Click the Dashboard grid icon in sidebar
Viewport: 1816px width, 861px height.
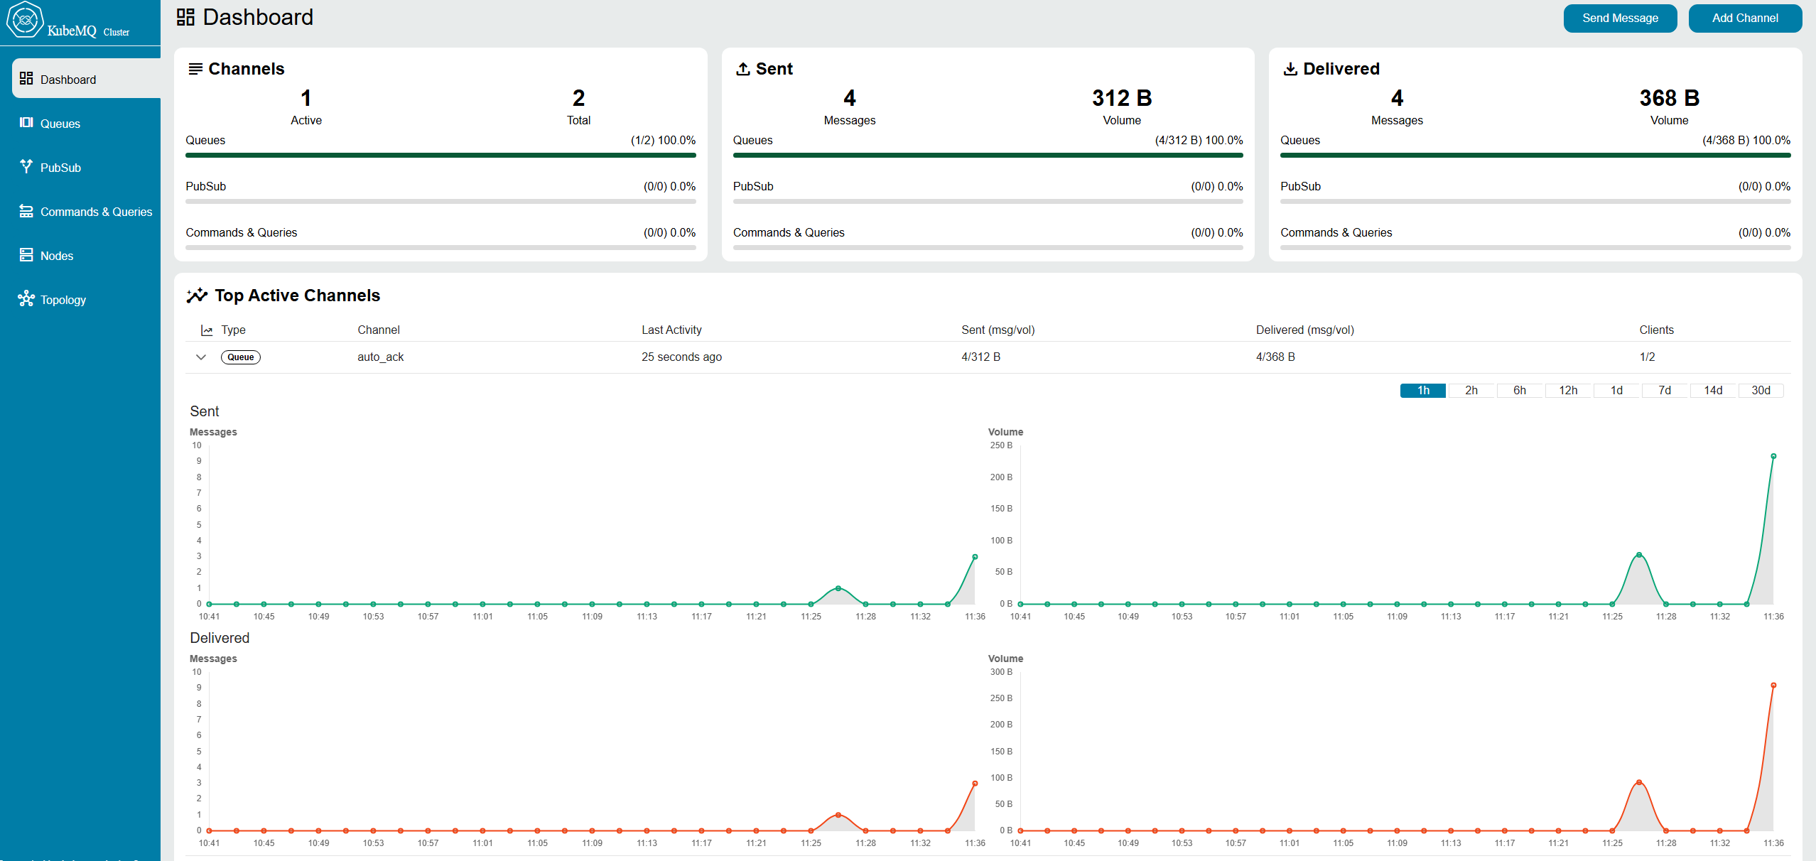click(x=26, y=78)
